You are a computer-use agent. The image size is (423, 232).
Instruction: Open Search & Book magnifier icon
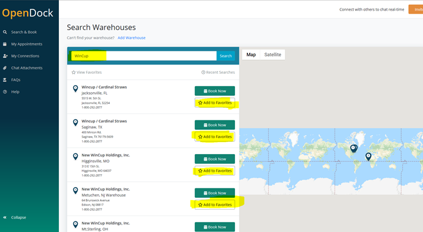pyautogui.click(x=5, y=32)
